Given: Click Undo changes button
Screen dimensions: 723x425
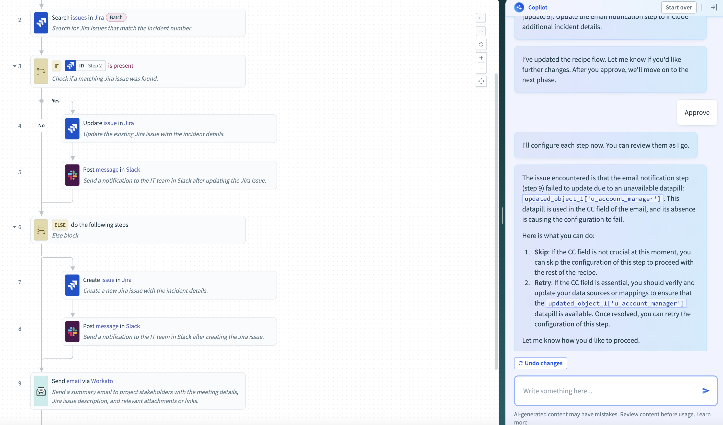Looking at the screenshot, I should 540,363.
